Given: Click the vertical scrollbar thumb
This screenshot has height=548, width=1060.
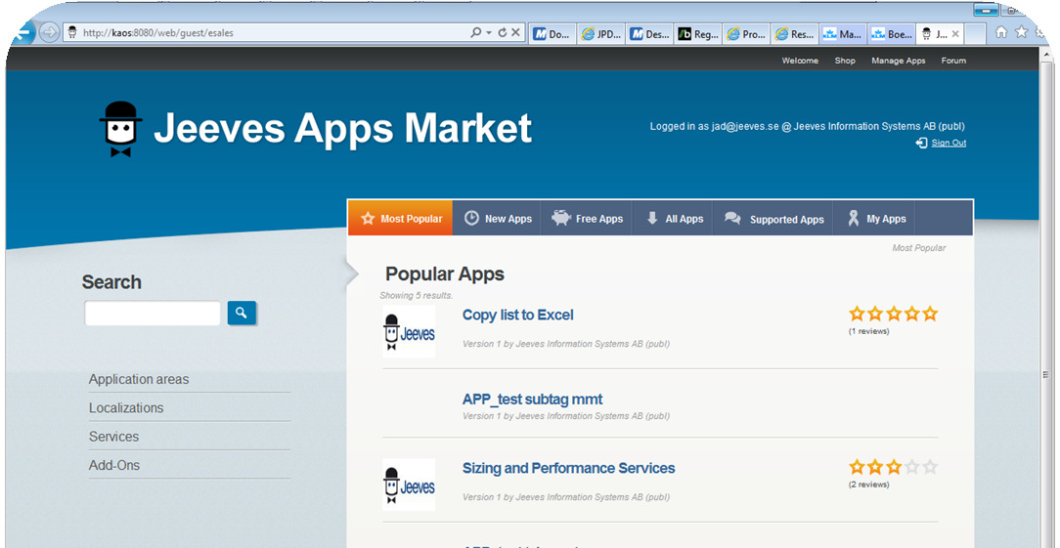Looking at the screenshot, I should (1046, 375).
